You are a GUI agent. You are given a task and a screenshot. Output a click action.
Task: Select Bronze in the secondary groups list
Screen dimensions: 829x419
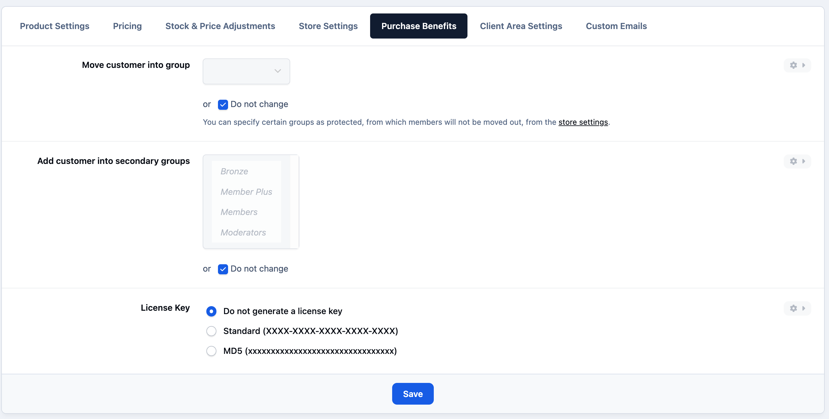246,171
